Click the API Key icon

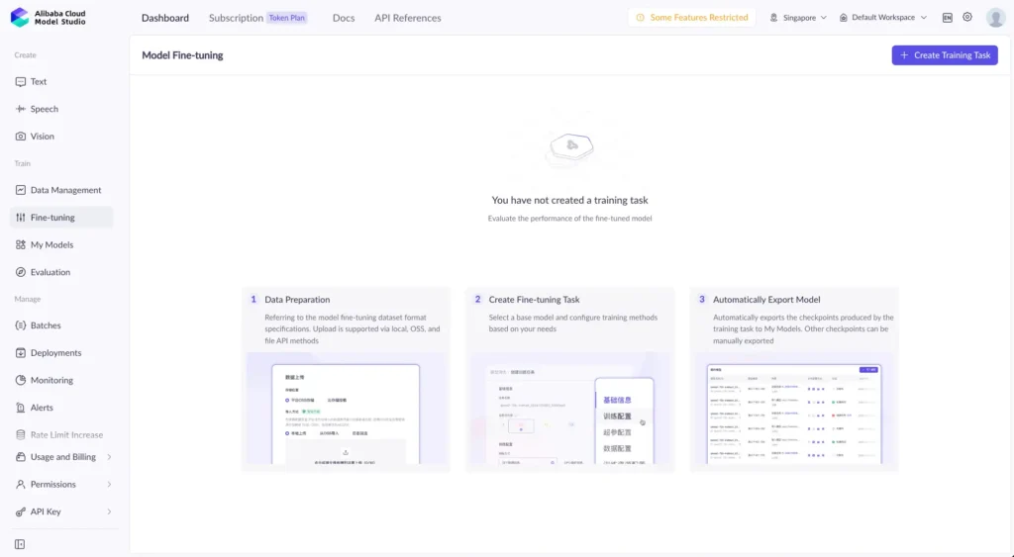point(21,511)
